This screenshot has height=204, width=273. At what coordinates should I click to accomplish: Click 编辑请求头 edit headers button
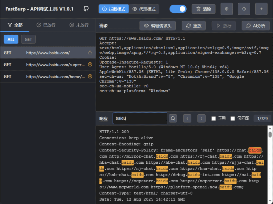[158, 26]
